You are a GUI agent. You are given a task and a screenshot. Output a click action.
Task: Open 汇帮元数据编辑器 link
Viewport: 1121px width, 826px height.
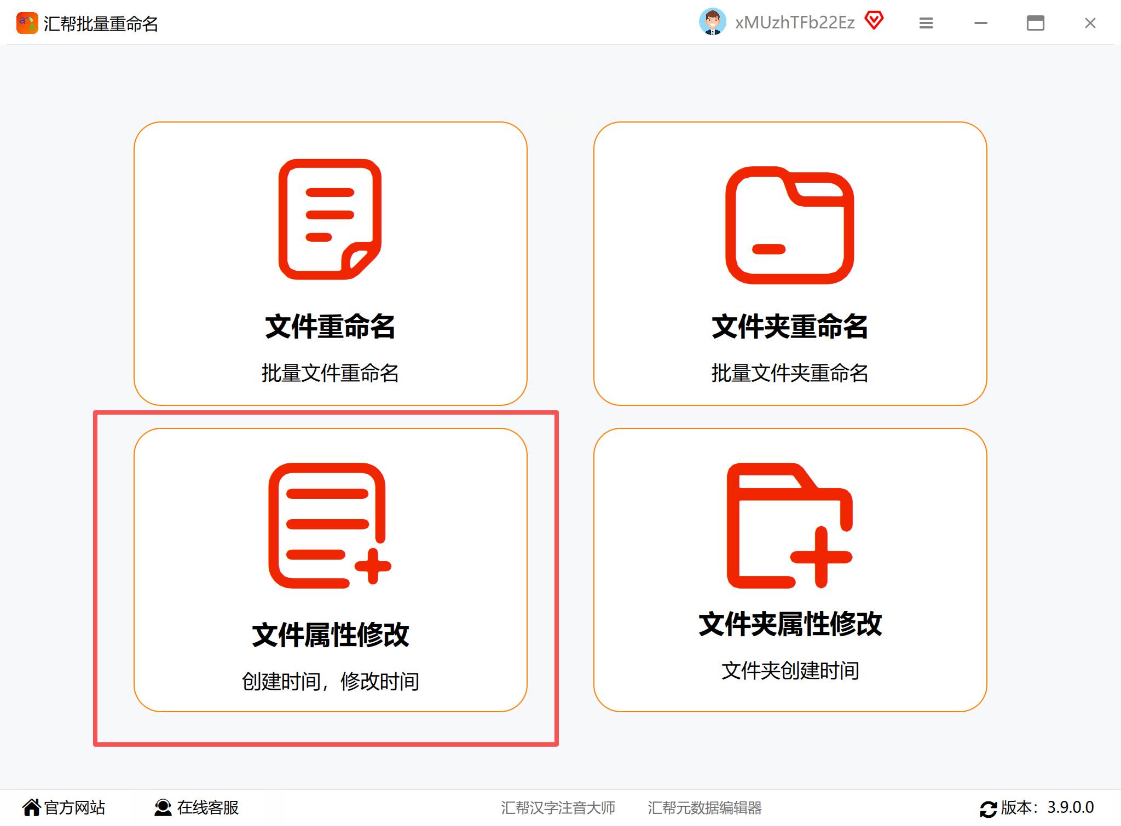704,808
